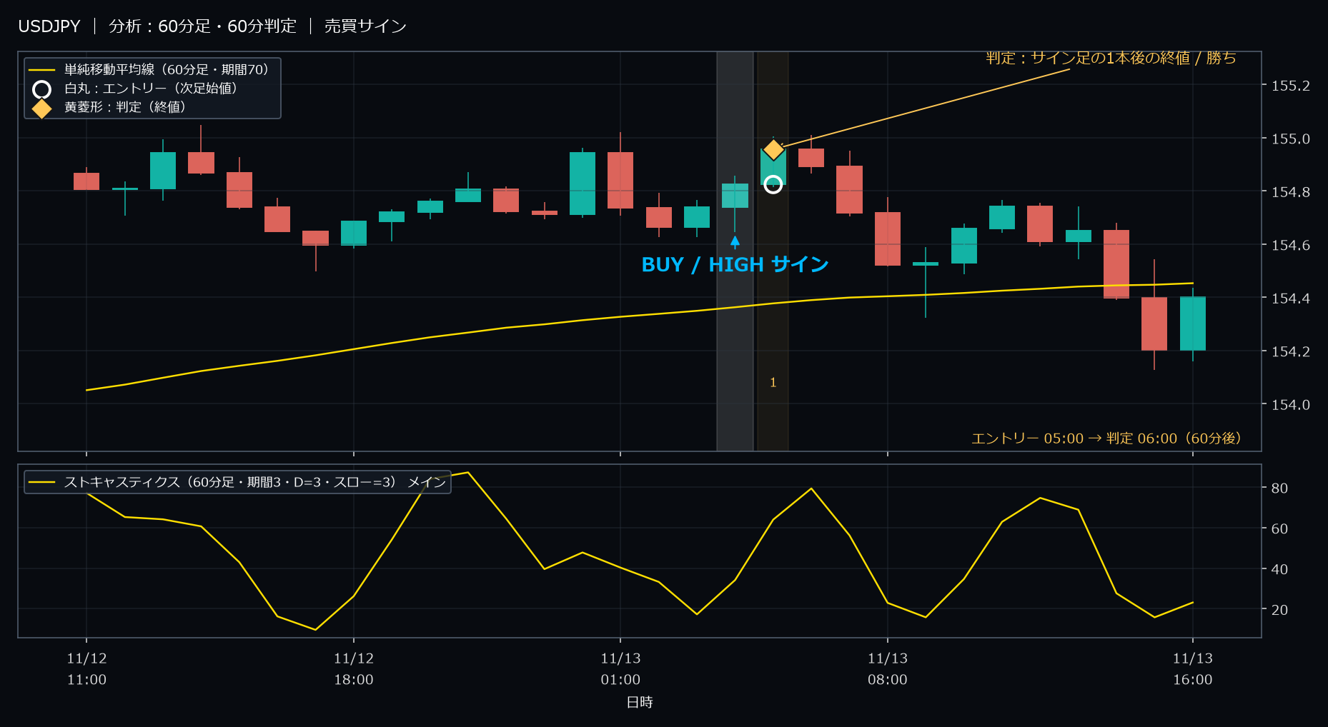
Task: Click time label 11/12 11:00
Action: pos(86,669)
